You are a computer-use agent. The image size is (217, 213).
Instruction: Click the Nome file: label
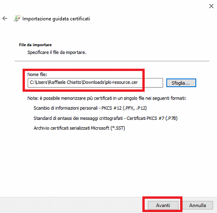[x=37, y=74]
